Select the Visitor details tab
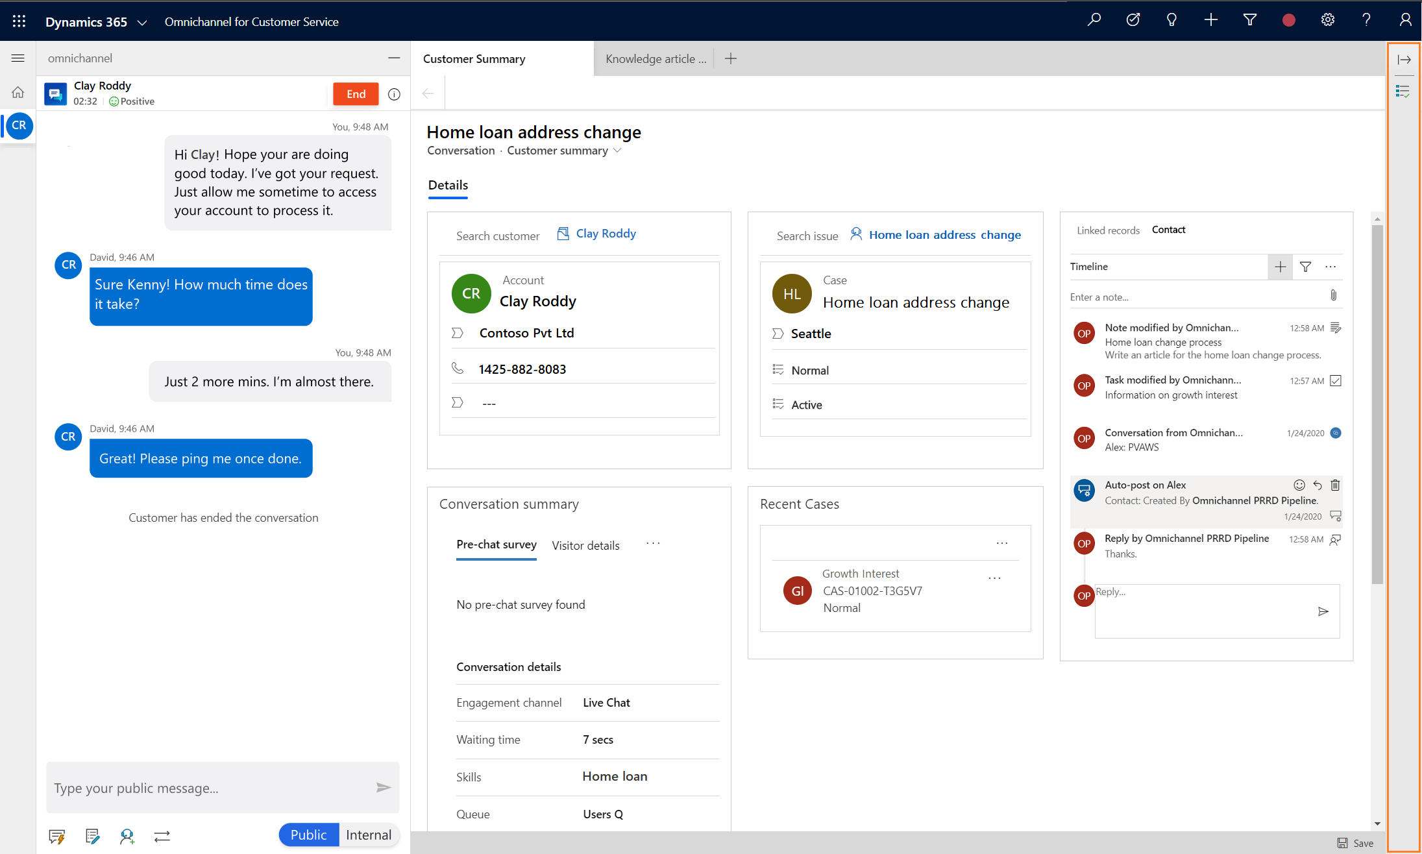The width and height of the screenshot is (1422, 854). pos(586,545)
